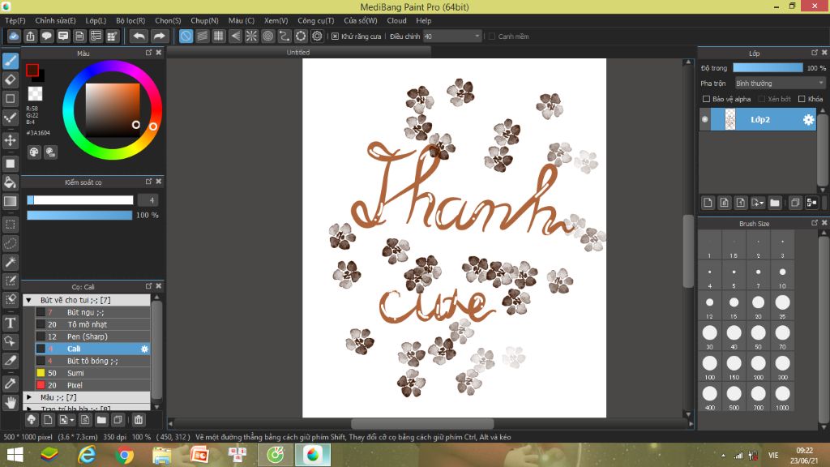This screenshot has height=467, width=830.
Task: Adjust the brush size slider in Kiểm soát cọ
Action: point(80,200)
